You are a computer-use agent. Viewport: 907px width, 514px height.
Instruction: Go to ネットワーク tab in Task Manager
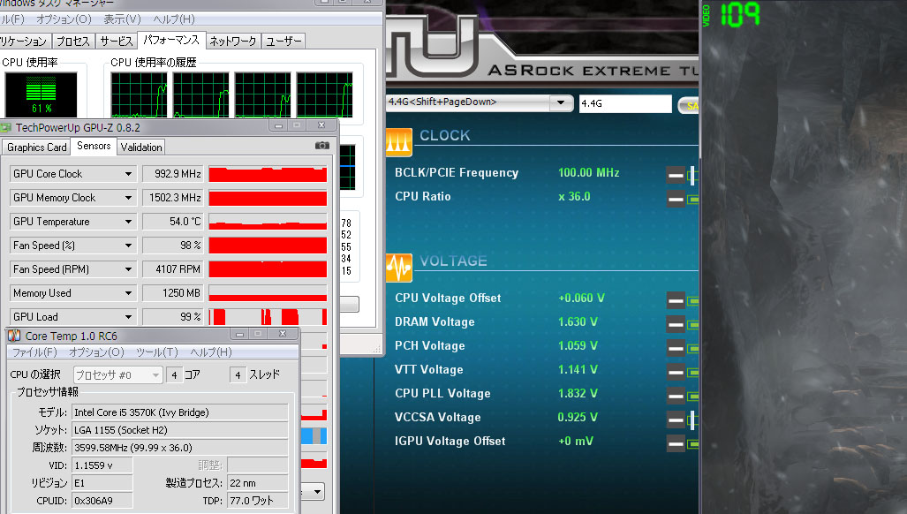pos(232,41)
